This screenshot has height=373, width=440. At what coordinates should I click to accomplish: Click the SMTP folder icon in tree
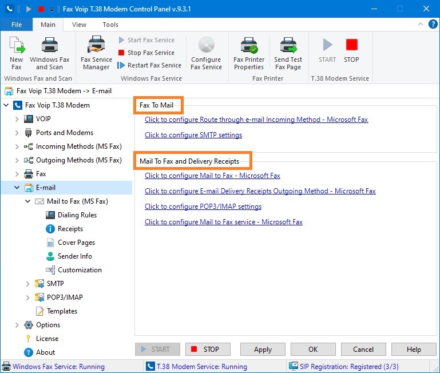click(x=39, y=284)
